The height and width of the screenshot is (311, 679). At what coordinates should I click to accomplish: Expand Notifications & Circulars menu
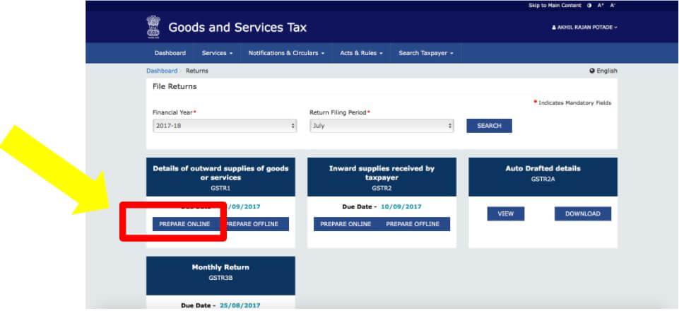pyautogui.click(x=286, y=53)
